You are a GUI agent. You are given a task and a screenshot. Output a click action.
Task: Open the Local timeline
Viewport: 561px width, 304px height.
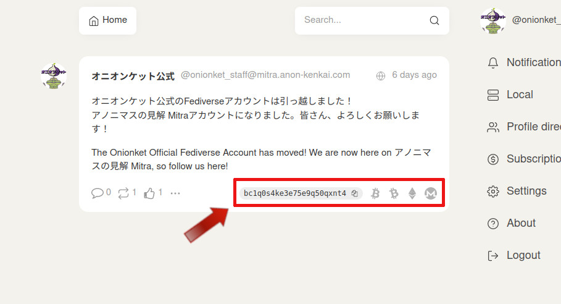click(519, 95)
